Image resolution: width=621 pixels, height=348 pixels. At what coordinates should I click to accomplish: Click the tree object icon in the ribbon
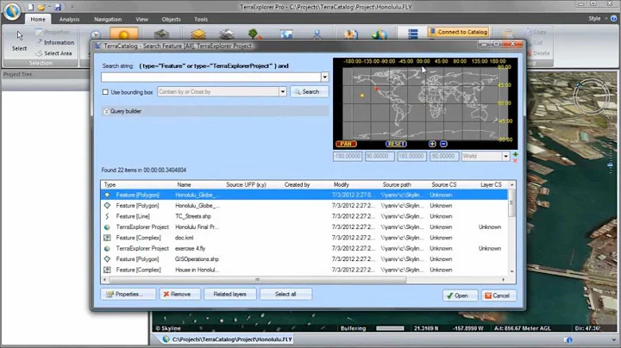(254, 34)
